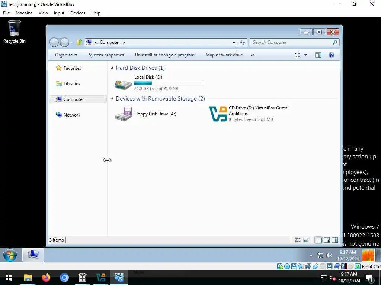Click System properties toolbar button
381x285 pixels.
pos(106,55)
